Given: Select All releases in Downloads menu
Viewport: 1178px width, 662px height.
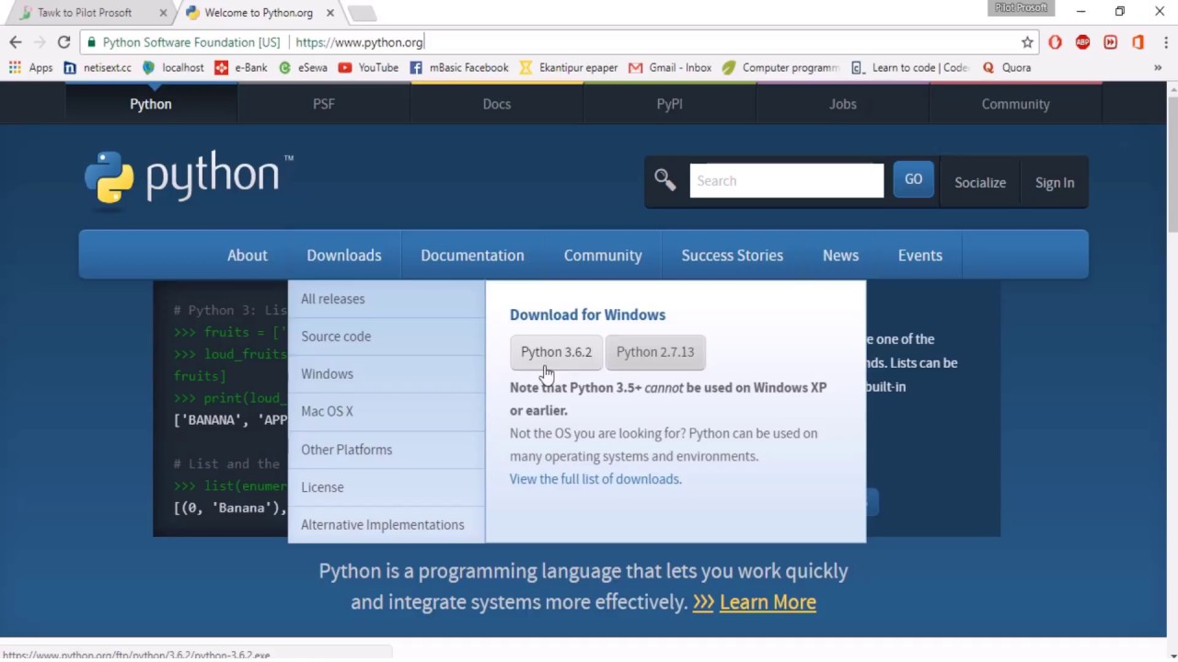Looking at the screenshot, I should tap(387, 299).
